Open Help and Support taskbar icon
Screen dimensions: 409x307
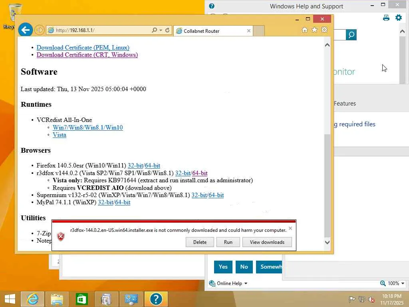pyautogui.click(x=156, y=299)
